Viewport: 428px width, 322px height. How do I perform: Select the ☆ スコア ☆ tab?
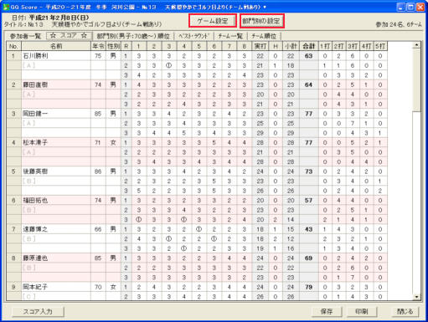(x=69, y=36)
